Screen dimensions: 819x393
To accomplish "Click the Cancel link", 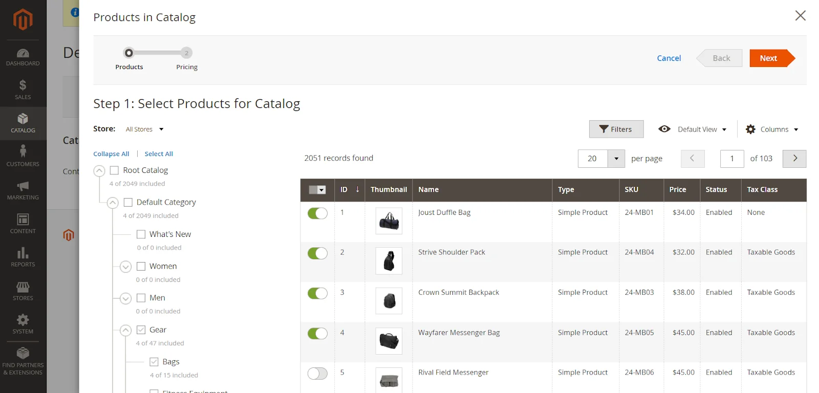I will click(x=669, y=58).
